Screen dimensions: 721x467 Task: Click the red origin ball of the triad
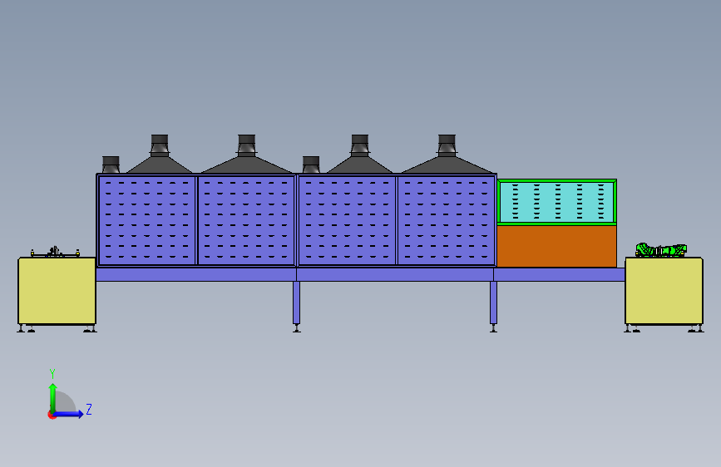(x=52, y=415)
